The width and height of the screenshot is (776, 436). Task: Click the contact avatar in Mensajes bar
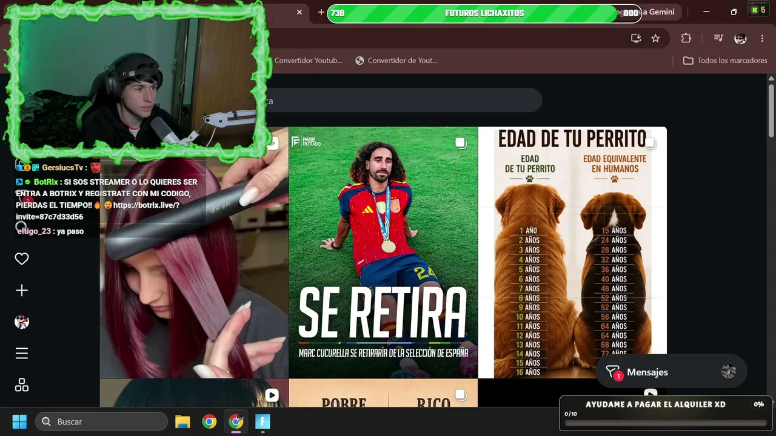[x=729, y=372]
